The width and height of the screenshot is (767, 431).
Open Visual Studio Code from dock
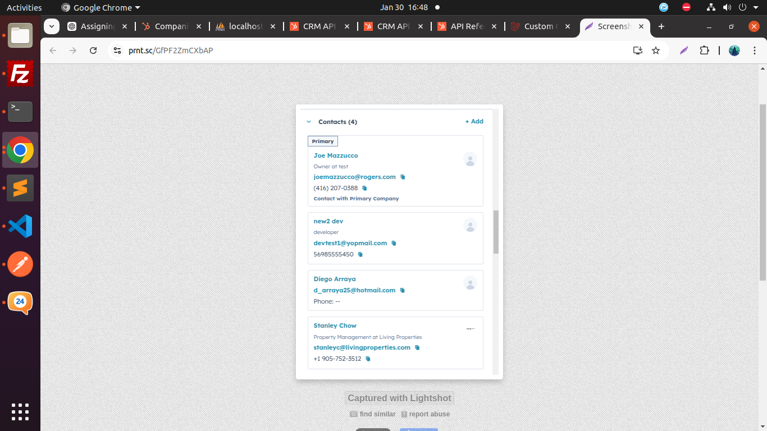tap(20, 226)
